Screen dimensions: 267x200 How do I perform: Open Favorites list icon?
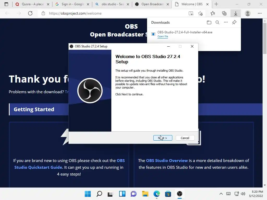213,13
